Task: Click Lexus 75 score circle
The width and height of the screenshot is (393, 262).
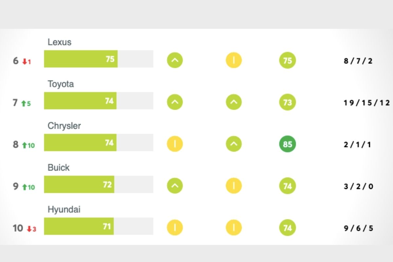Action: 288,60
